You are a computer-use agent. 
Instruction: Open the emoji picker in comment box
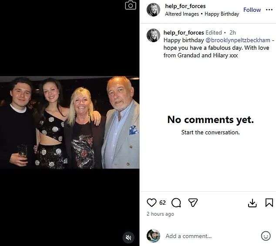(266, 236)
